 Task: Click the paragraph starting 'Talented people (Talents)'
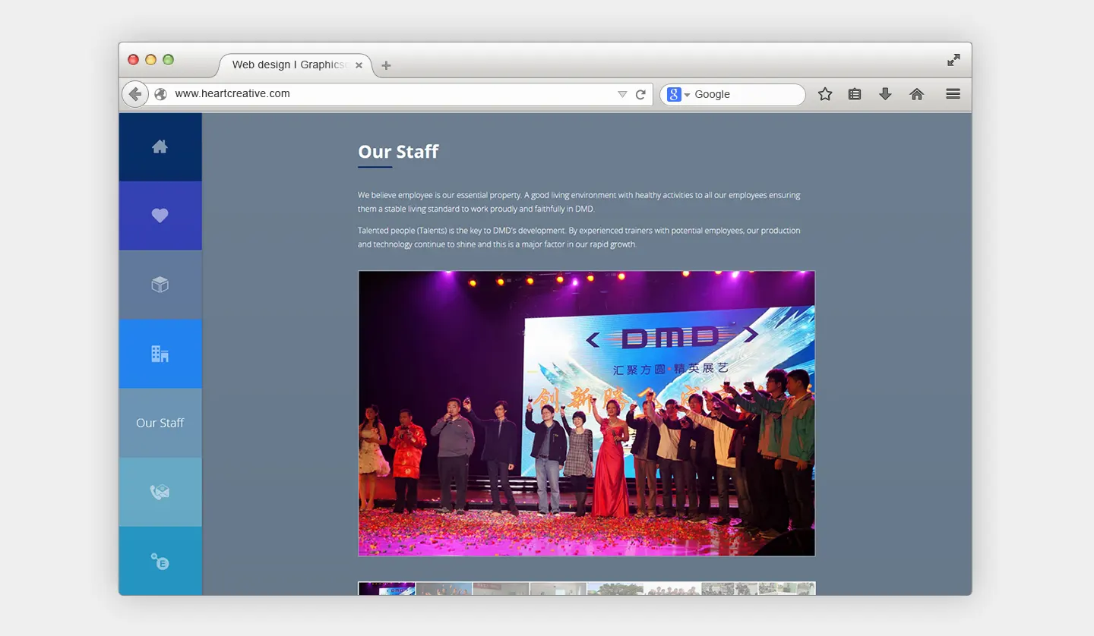pos(579,238)
